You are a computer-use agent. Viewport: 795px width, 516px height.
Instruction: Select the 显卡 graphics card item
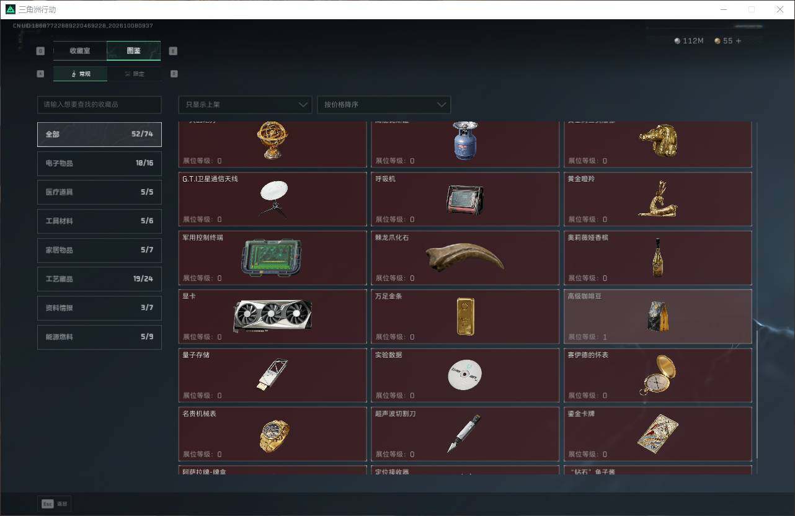(x=272, y=317)
